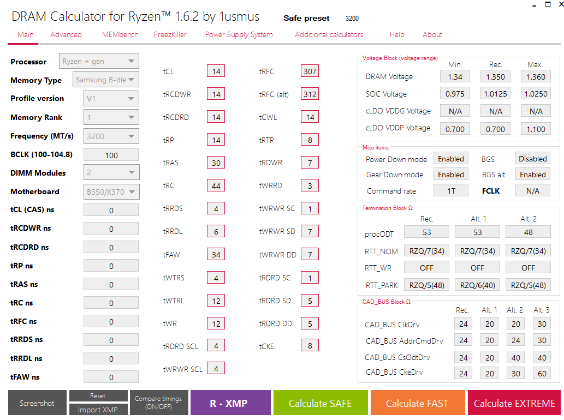Click the tRTP value box

310,140
